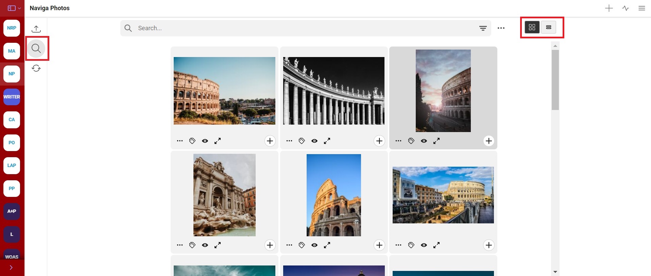
Task: Click the plus icon in top bar
Action: (x=609, y=8)
